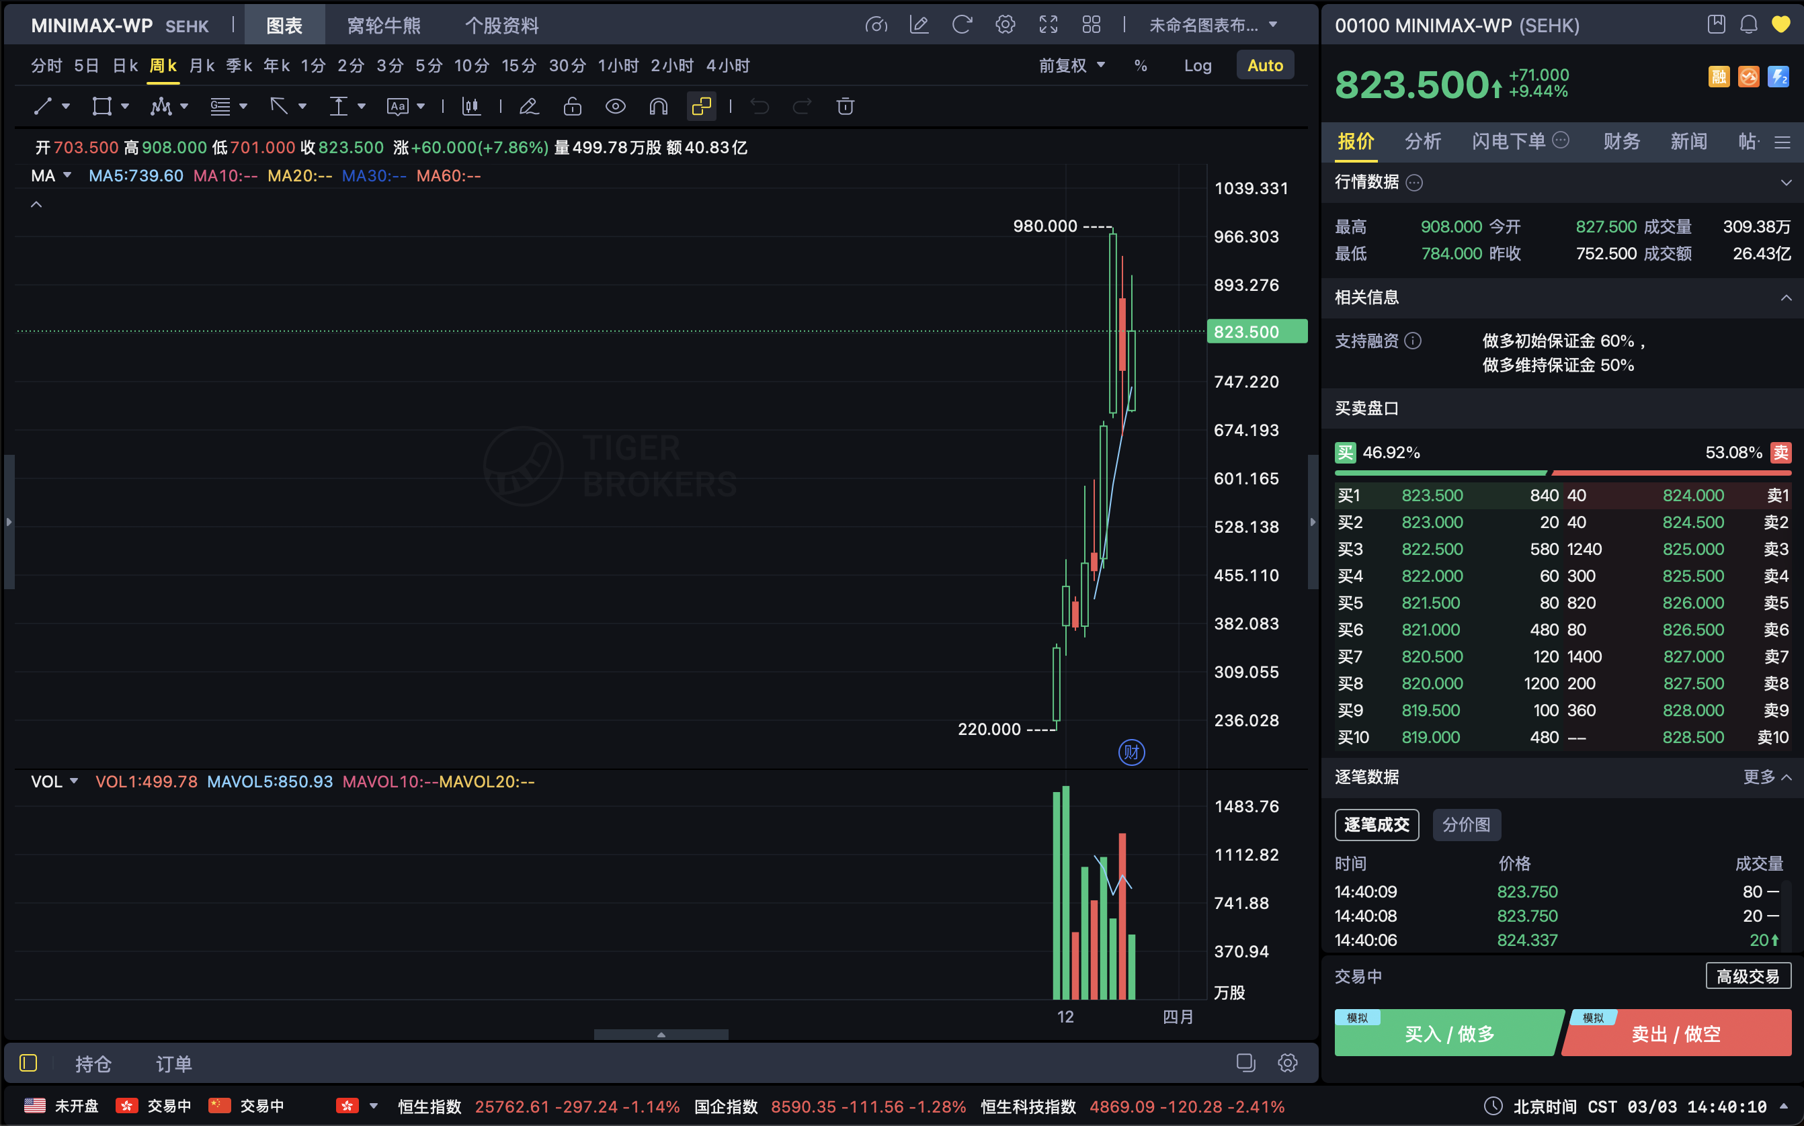Select the magnet snap tool icon
This screenshot has height=1126, width=1804.
[x=659, y=107]
